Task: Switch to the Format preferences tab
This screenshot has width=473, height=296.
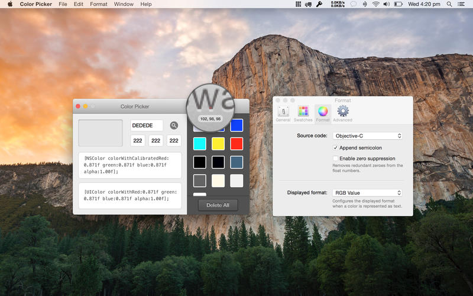Action: click(323, 112)
